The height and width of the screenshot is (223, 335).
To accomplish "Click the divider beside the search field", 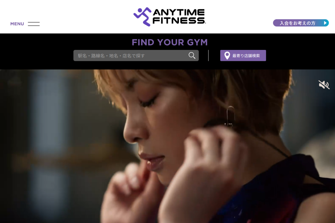I will coord(208,55).
